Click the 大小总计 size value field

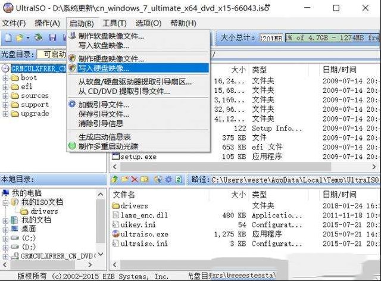(271, 38)
